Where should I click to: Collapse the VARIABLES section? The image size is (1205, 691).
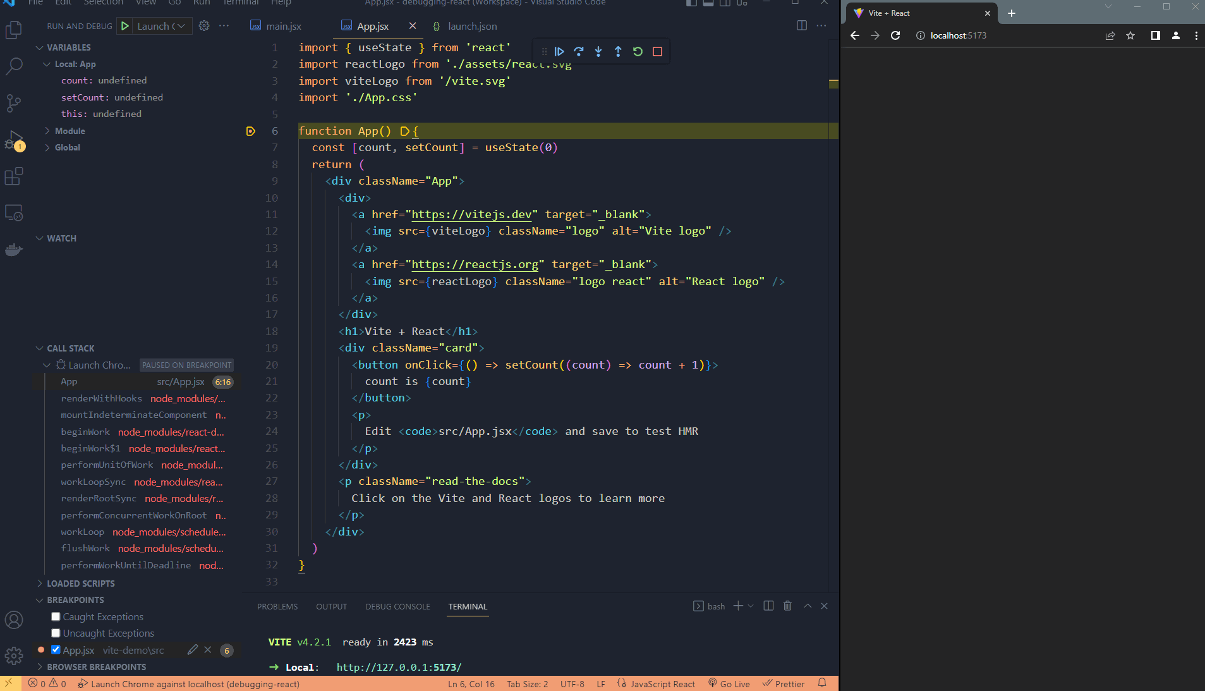68,47
